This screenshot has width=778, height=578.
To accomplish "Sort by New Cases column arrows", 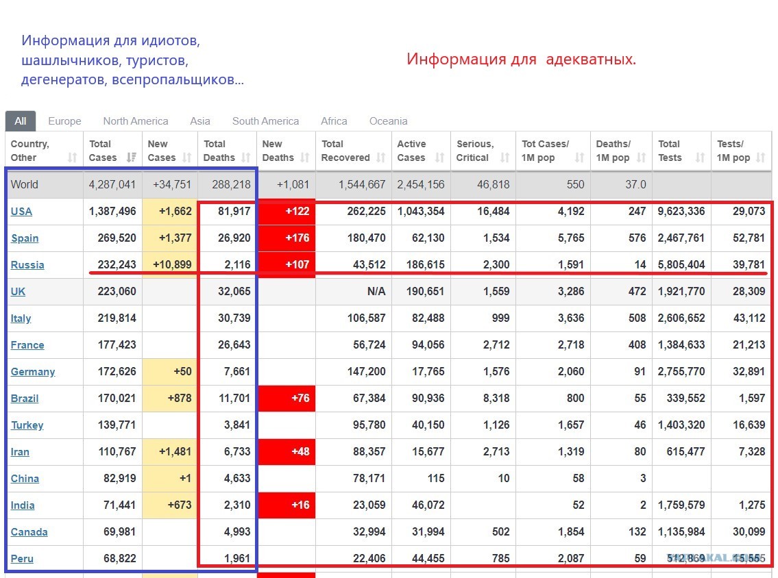I will click(187, 158).
